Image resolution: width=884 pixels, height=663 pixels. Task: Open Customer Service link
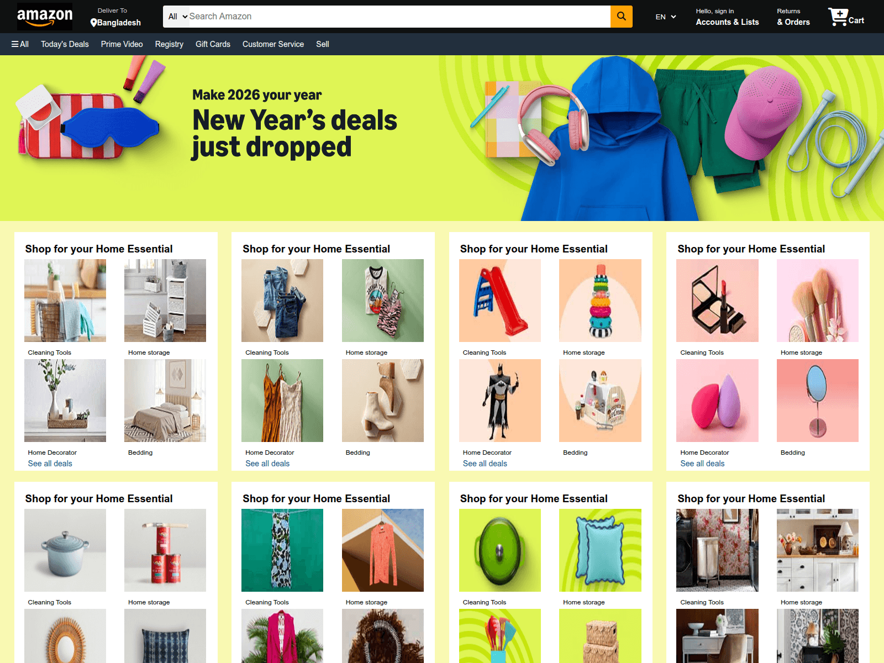click(x=273, y=44)
